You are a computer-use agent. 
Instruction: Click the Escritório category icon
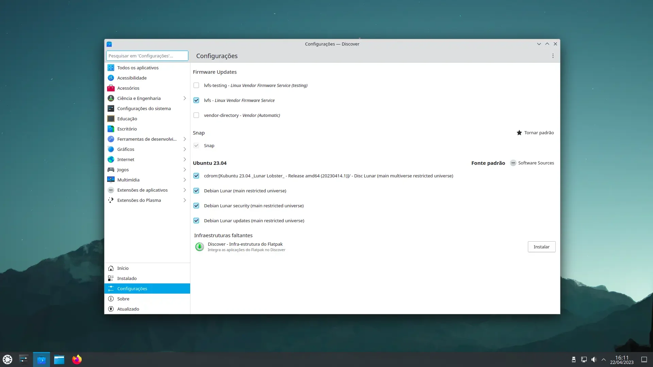coord(111,129)
